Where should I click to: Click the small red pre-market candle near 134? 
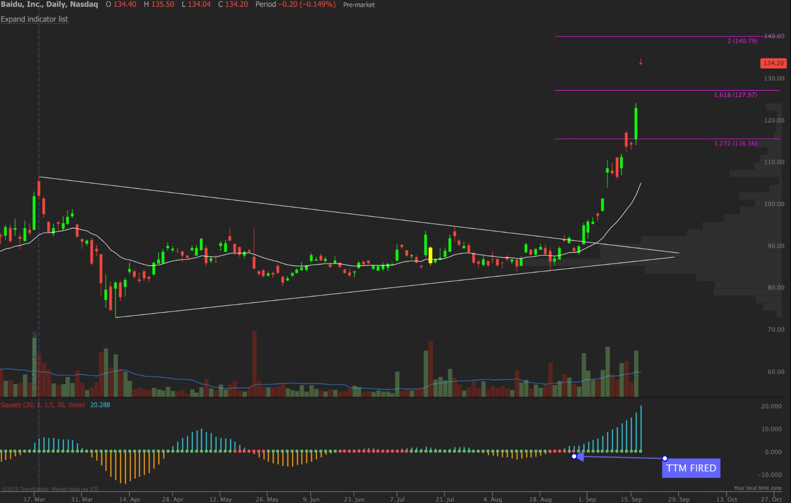tap(641, 62)
